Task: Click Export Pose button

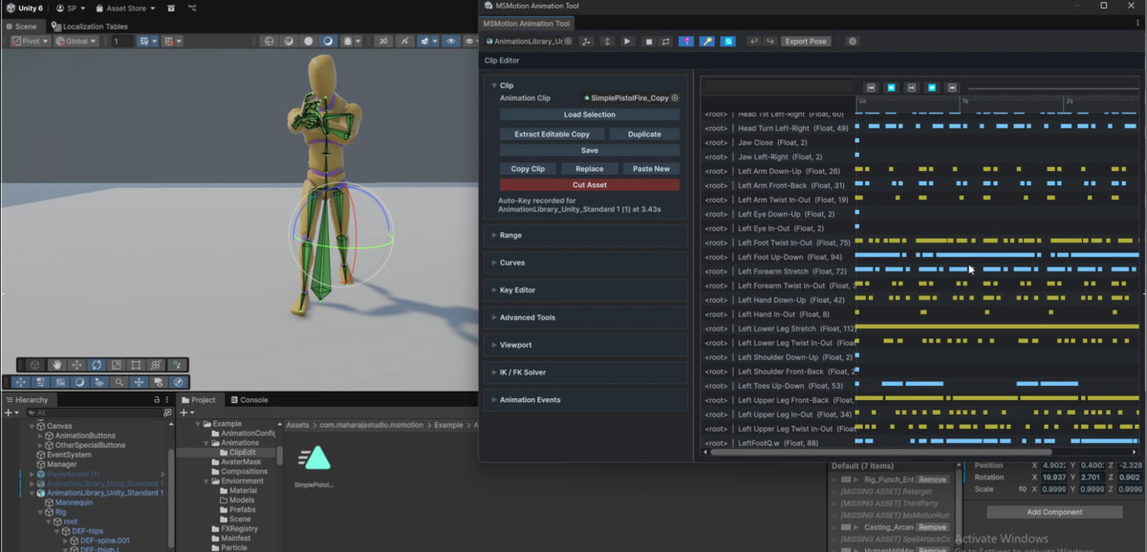Action: pyautogui.click(x=806, y=42)
